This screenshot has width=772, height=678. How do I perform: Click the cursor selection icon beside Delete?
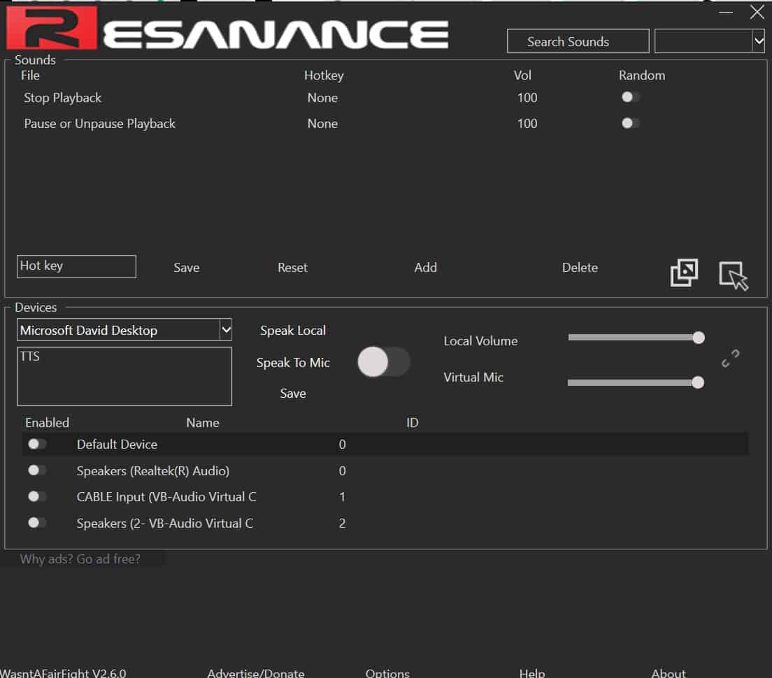pos(734,275)
